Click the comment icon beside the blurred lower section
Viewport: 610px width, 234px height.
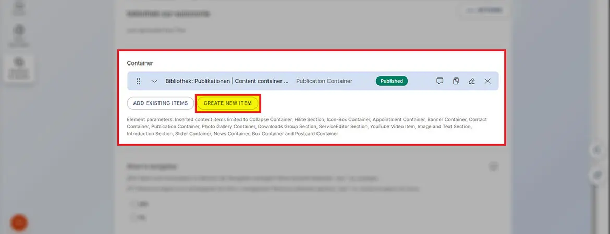(493, 166)
